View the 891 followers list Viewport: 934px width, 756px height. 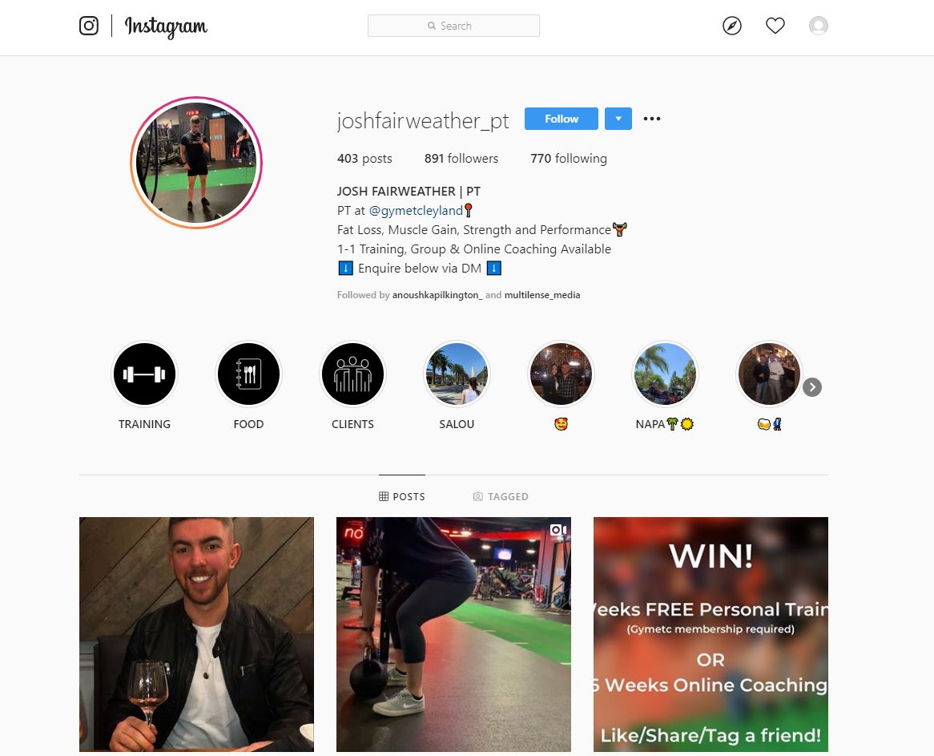[x=461, y=159]
